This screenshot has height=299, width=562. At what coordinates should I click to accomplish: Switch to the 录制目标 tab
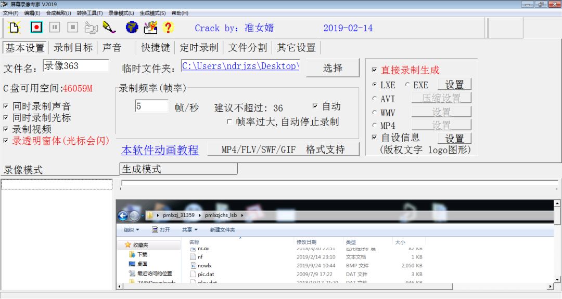pos(73,48)
